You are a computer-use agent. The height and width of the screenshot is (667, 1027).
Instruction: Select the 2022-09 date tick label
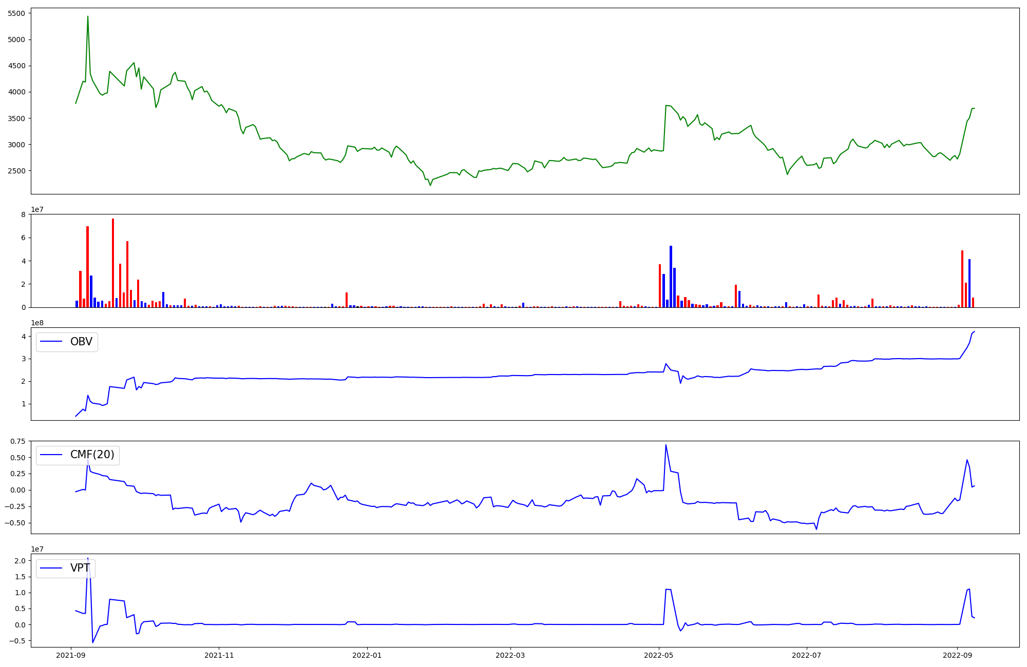[x=957, y=655]
